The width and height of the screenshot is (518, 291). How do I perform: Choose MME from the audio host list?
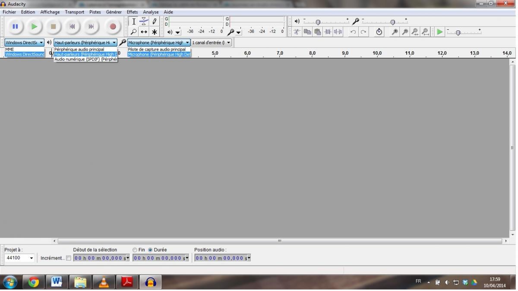25,50
